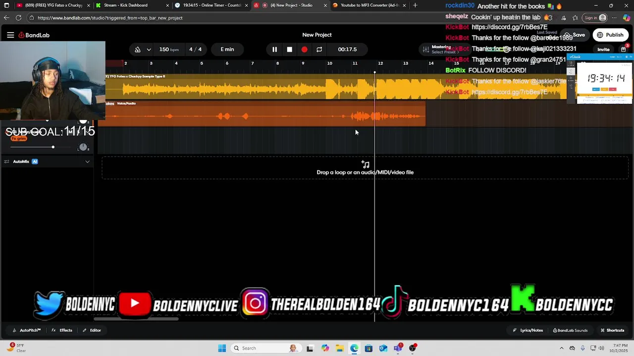The height and width of the screenshot is (356, 634).
Task: Click the AutoMix label
Action: (x=21, y=162)
